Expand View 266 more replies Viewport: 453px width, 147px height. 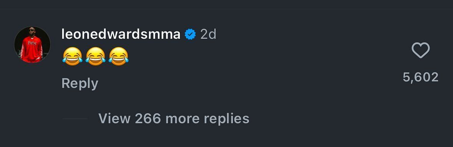click(174, 119)
